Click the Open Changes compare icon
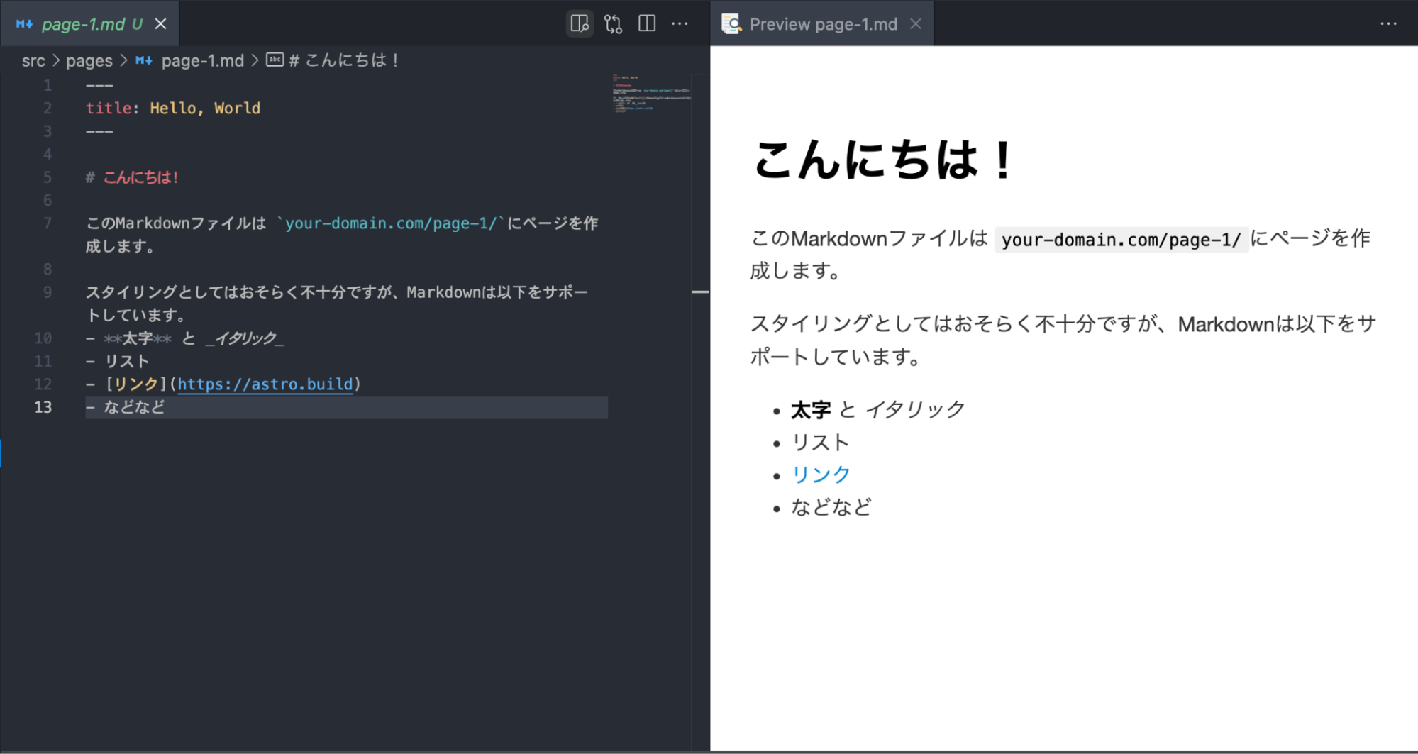The image size is (1418, 754). coord(613,23)
